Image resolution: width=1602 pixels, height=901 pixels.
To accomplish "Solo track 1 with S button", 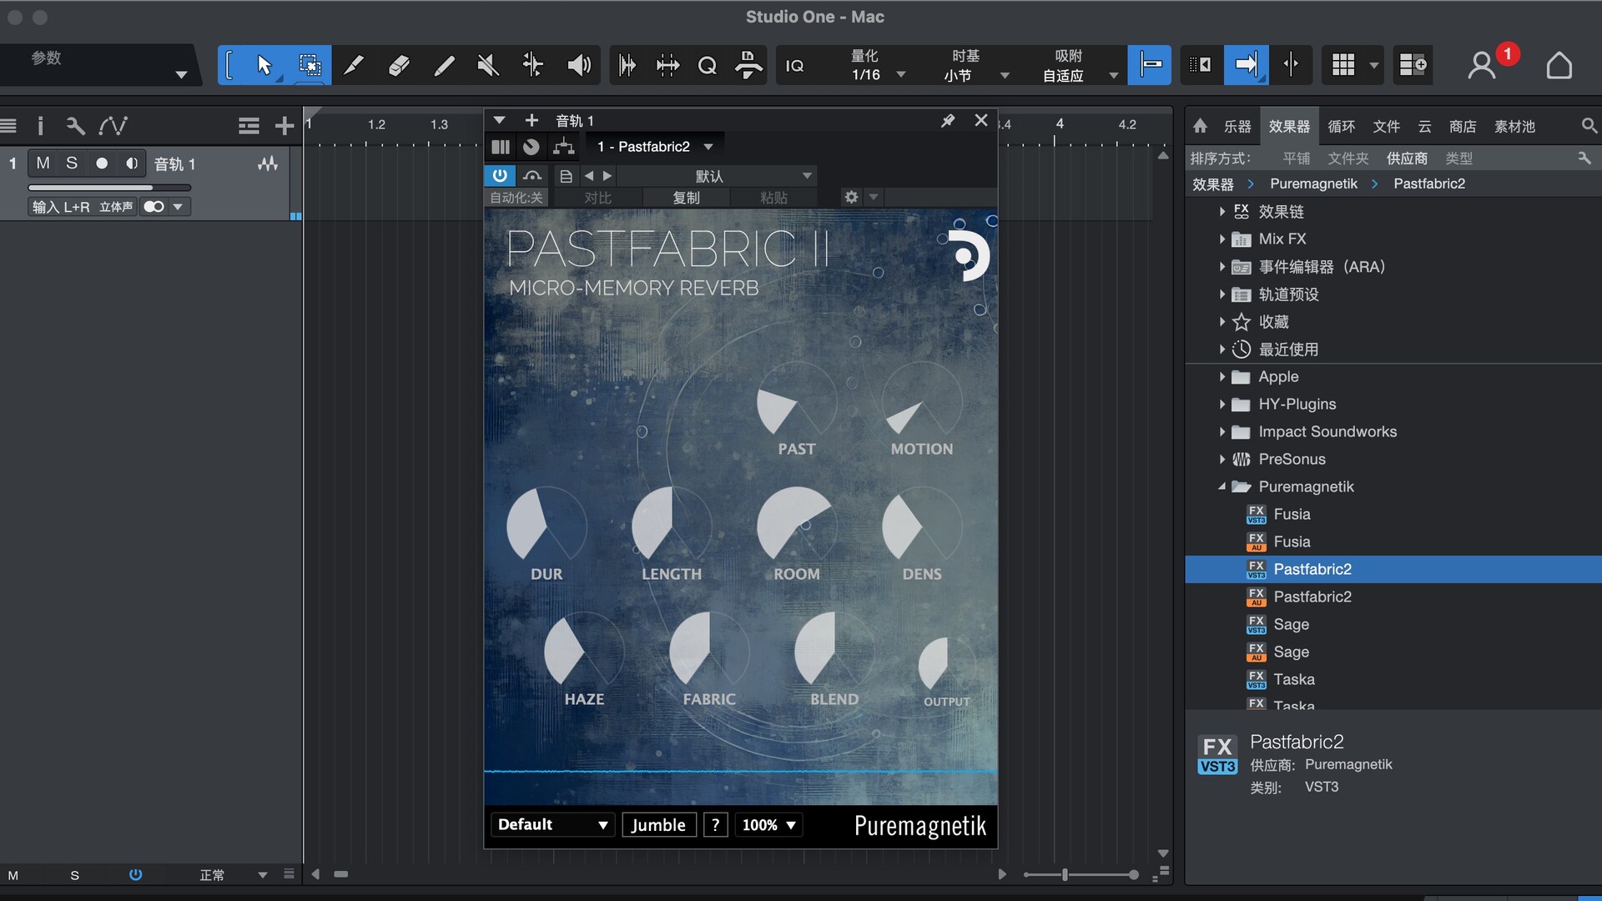I will click(x=72, y=164).
